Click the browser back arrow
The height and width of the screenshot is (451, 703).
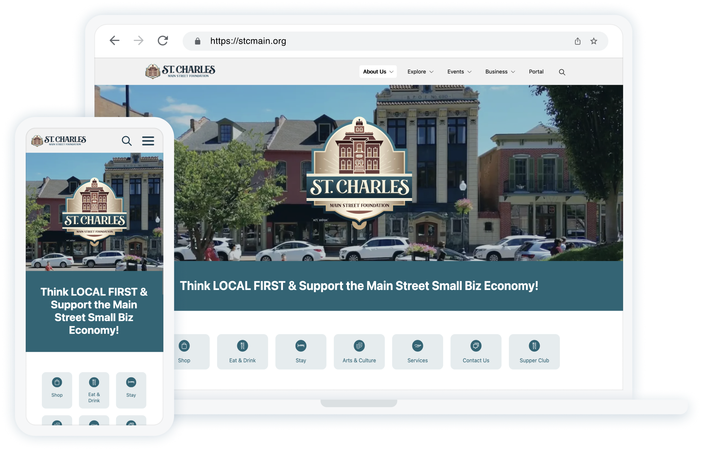tap(115, 40)
